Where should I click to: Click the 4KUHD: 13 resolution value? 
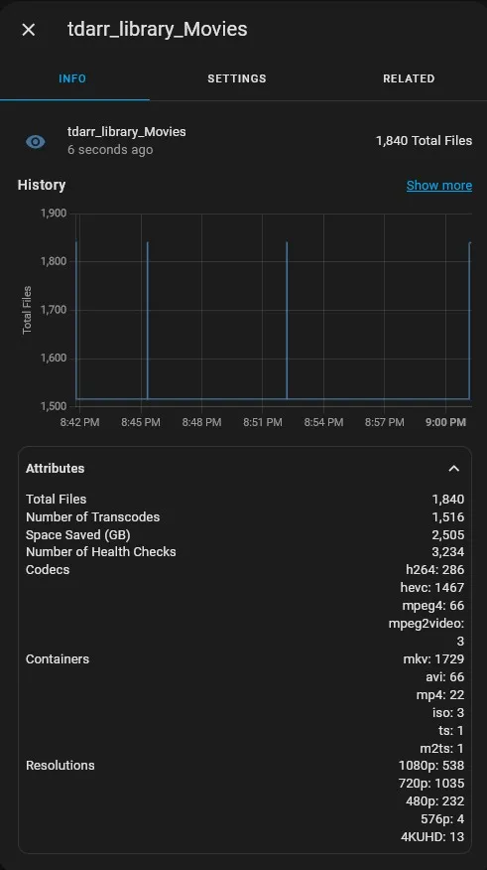click(x=432, y=836)
